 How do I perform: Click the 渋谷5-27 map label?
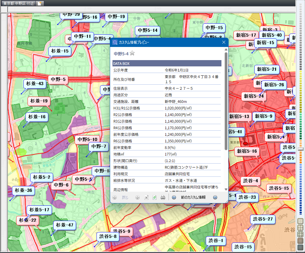pyautogui.click(x=263, y=219)
